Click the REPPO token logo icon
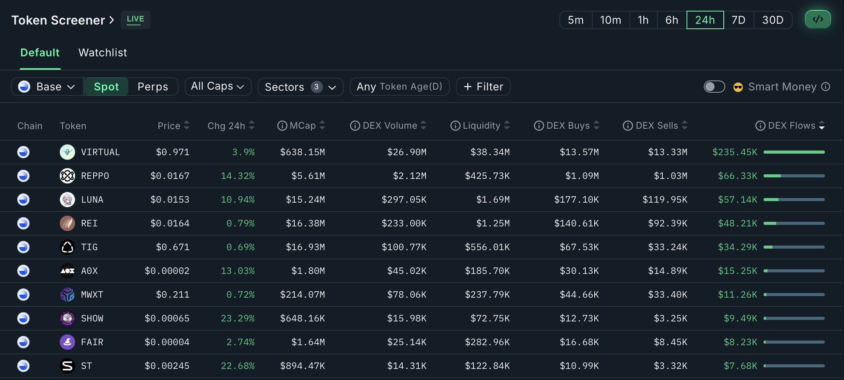The width and height of the screenshot is (844, 380). [67, 176]
